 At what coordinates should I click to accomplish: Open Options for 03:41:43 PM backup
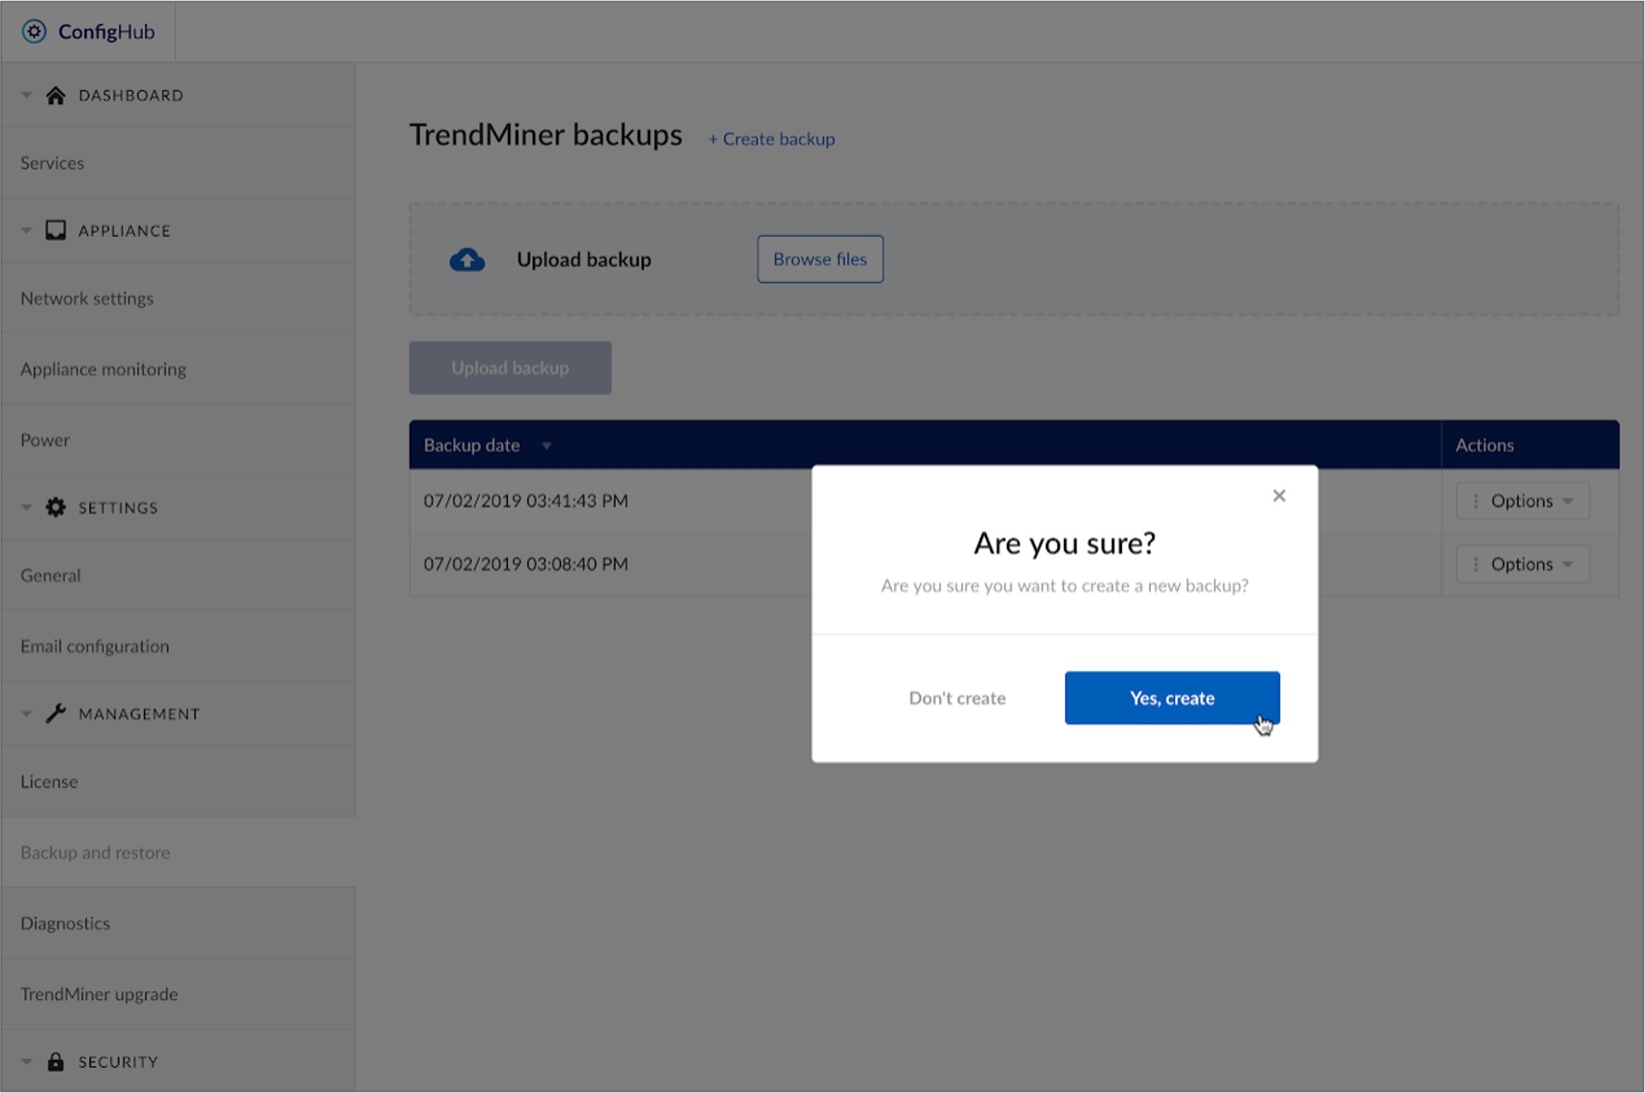(x=1523, y=501)
